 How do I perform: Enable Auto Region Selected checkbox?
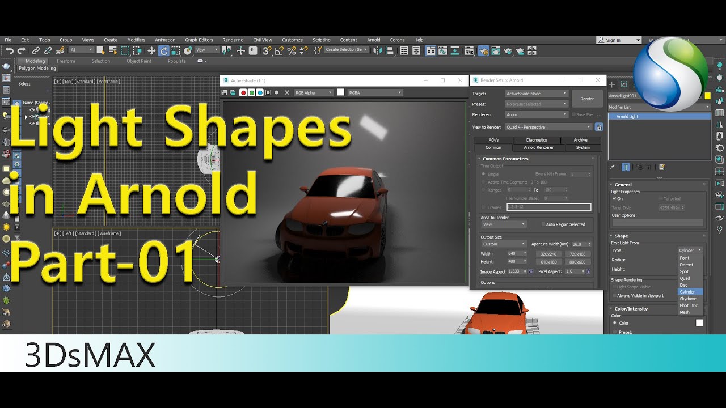[x=543, y=224]
